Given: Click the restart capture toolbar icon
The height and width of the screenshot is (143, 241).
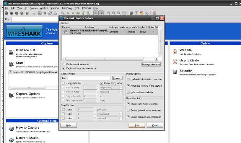Looking at the screenshot, I should tap(27, 13).
